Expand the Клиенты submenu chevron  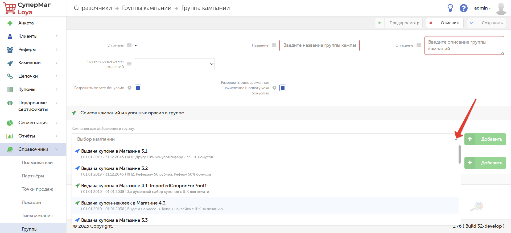(57, 36)
